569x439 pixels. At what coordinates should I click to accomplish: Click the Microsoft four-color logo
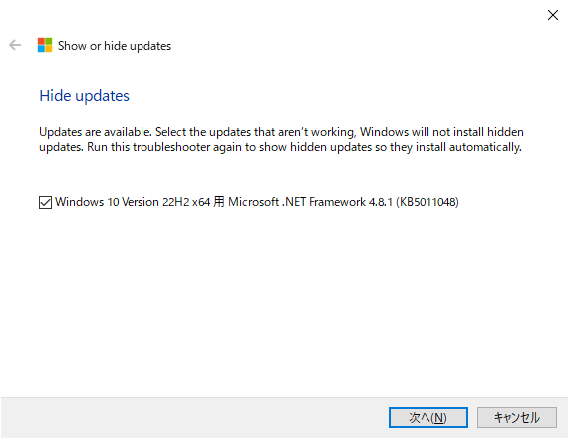point(45,46)
